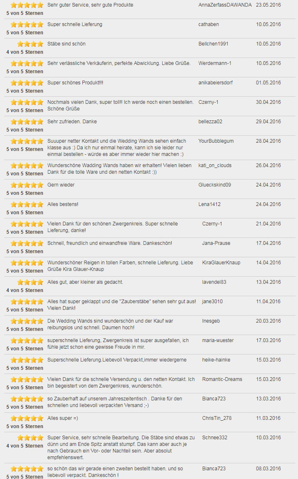
Task: Click the date 29.04.2016 of bellezza02's review
Action: coord(268,122)
